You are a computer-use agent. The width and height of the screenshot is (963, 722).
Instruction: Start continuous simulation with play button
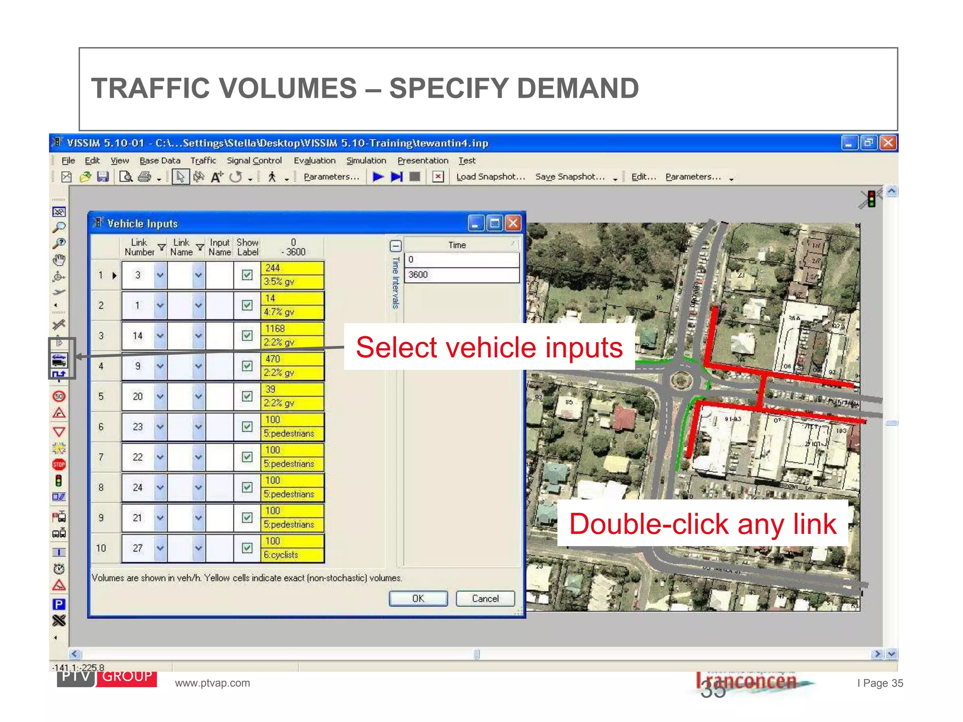[378, 177]
